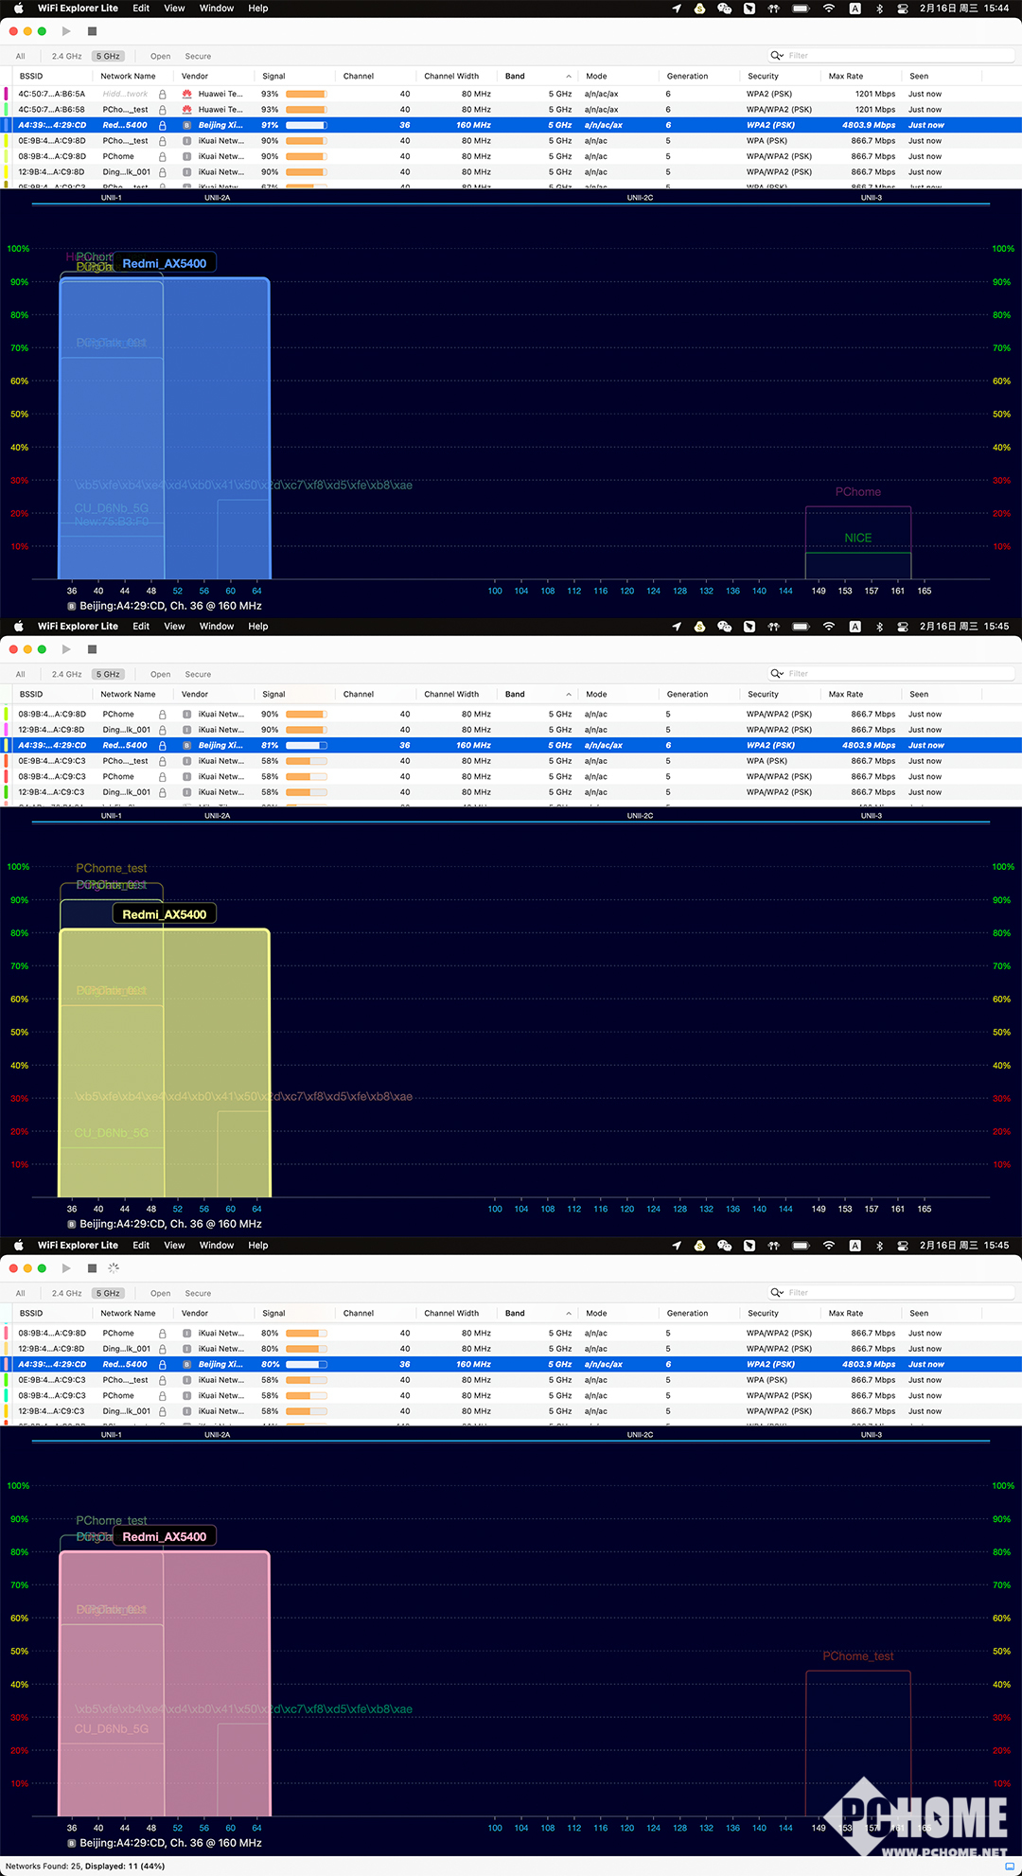1022x1876 pixels.
Task: Open the Edit menu in the 15:44 menu bar
Action: point(141,8)
